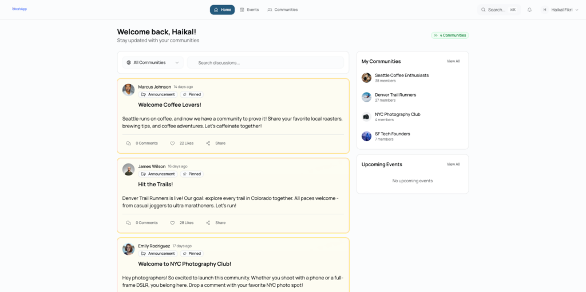The height and width of the screenshot is (292, 586).
Task: Click View All under Upcoming Events
Action: pyautogui.click(x=453, y=165)
